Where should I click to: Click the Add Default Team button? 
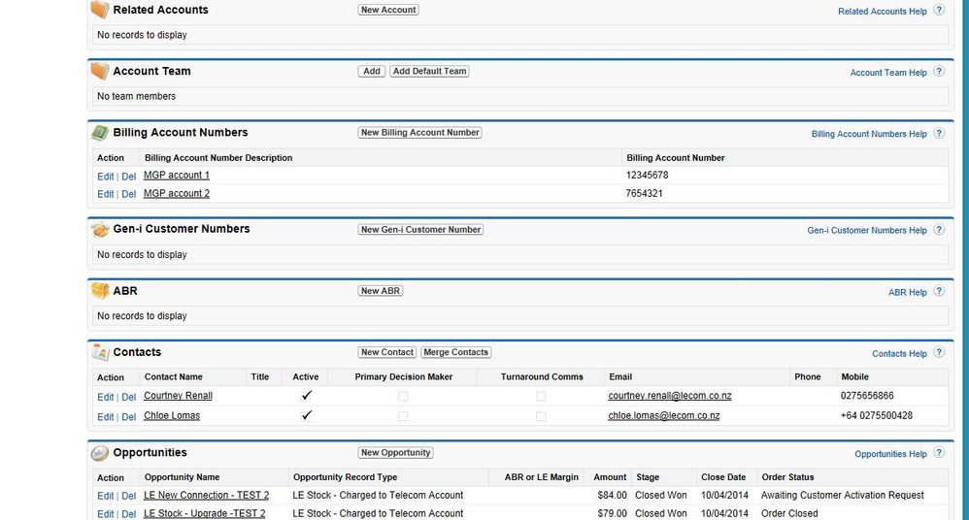429,72
